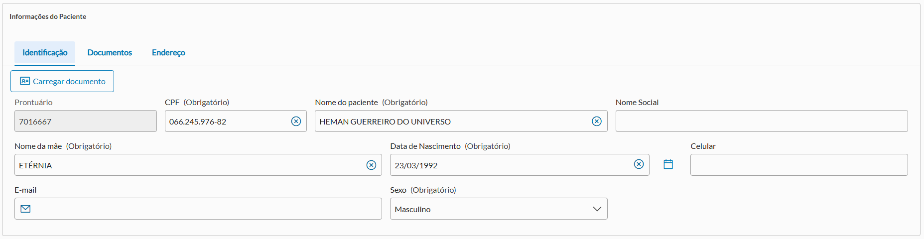The image size is (924, 239).
Task: Open the Sexo combo box showing Masculino
Action: coord(488,209)
